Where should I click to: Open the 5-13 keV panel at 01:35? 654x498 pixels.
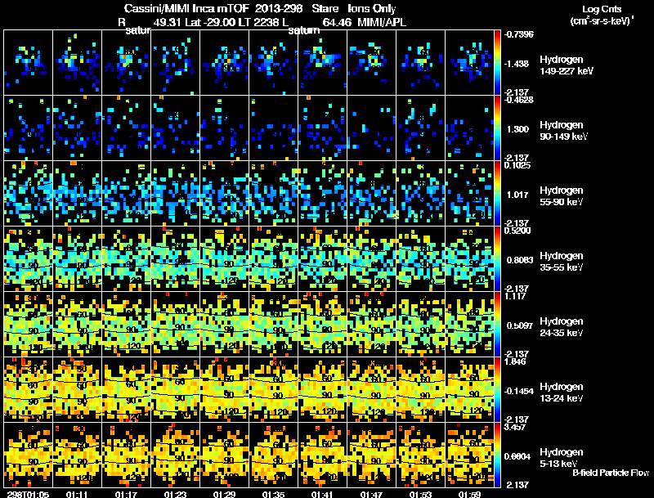274,455
